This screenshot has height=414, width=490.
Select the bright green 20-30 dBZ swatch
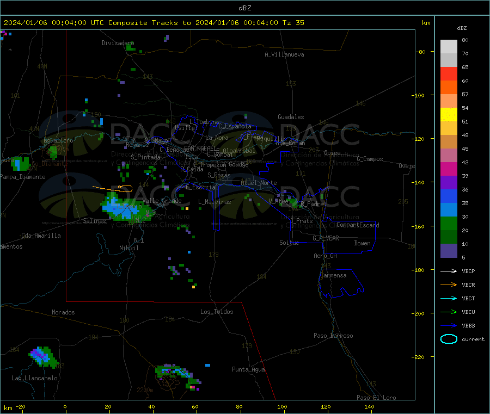point(449,223)
